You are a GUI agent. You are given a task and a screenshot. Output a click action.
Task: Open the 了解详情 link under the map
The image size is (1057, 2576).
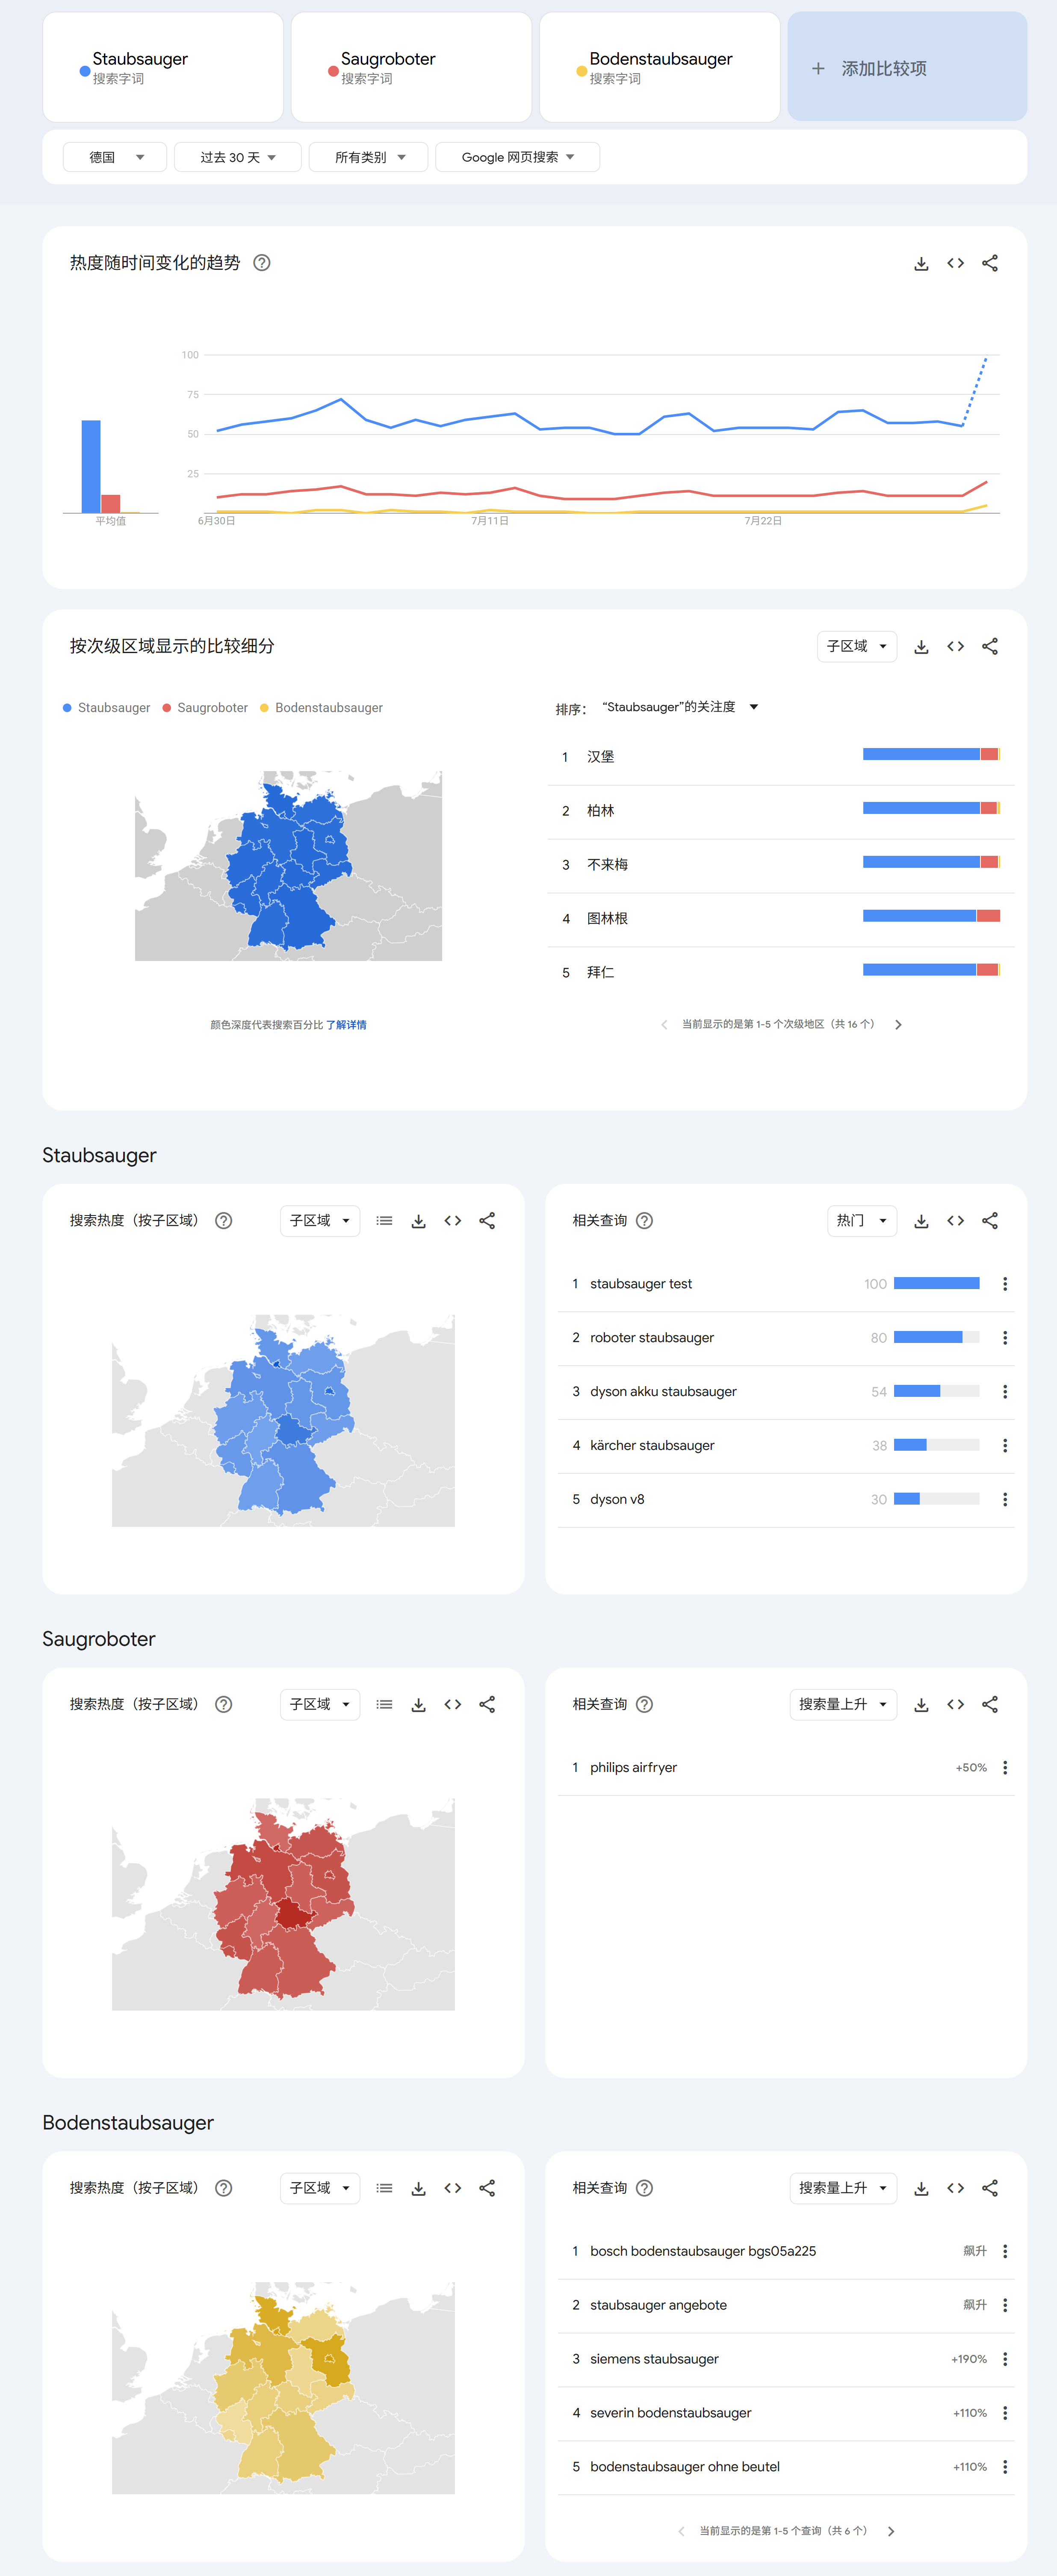point(346,1025)
